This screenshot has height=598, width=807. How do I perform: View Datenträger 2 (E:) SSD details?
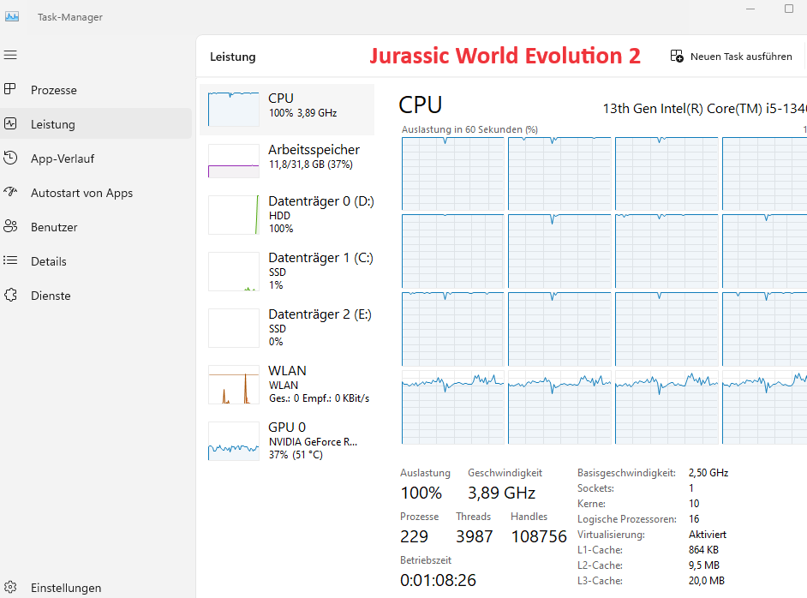coord(287,327)
